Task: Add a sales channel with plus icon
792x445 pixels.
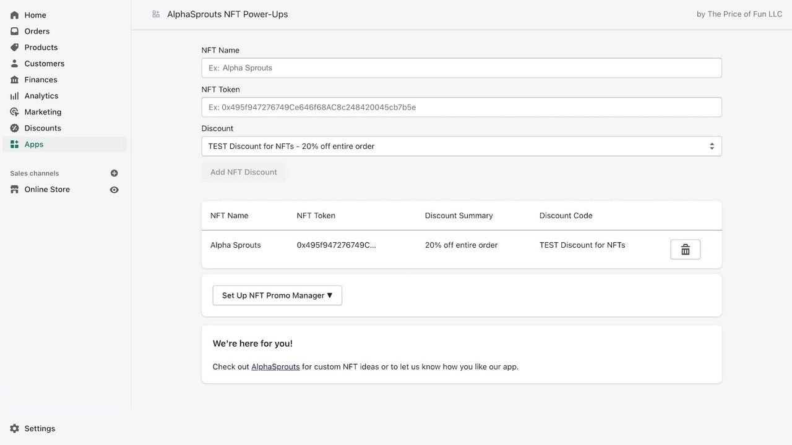Action: pyautogui.click(x=114, y=173)
